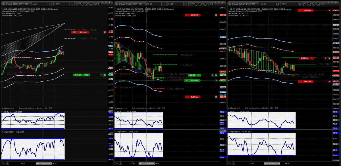The image size is (341, 166).
Task: Cancel the ES Sell Limit order at 2896.00
Action: coord(216,15)
